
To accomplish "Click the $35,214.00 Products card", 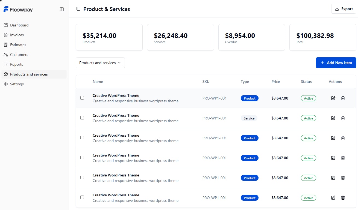I will [x=109, y=37].
